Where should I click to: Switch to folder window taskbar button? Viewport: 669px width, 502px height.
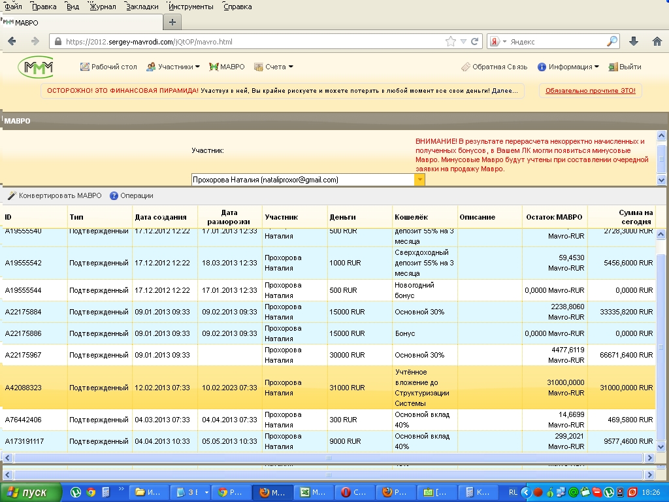pyautogui.click(x=148, y=492)
